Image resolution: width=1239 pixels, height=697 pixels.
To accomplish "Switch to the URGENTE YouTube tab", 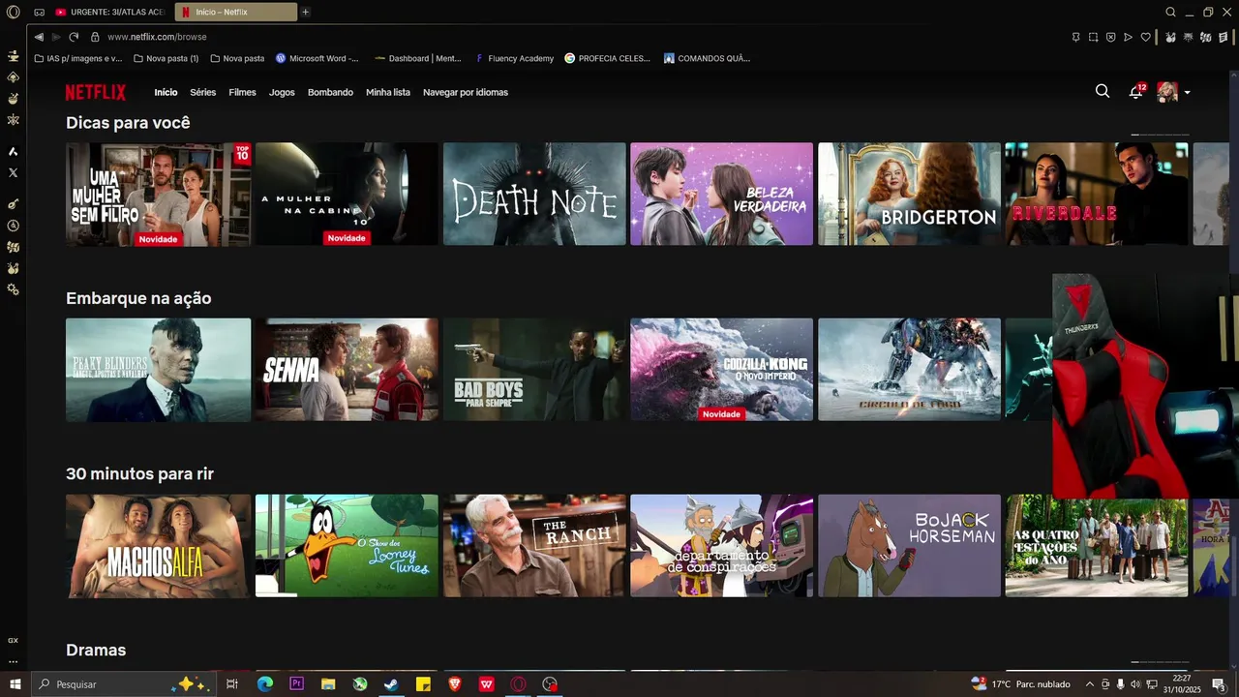I will pos(109,13).
